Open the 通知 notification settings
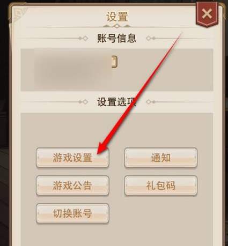228x246 pixels. 161,158
